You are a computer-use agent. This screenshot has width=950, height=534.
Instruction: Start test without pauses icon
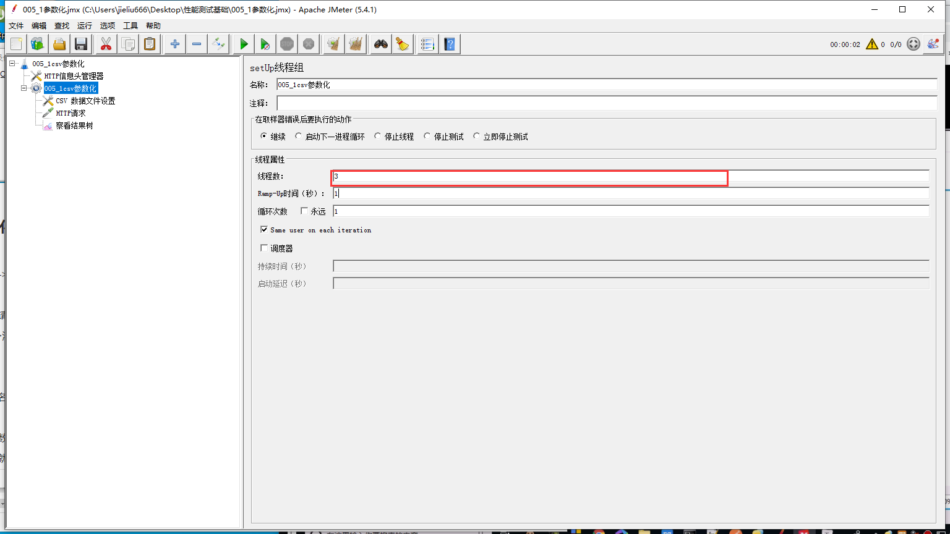point(265,44)
